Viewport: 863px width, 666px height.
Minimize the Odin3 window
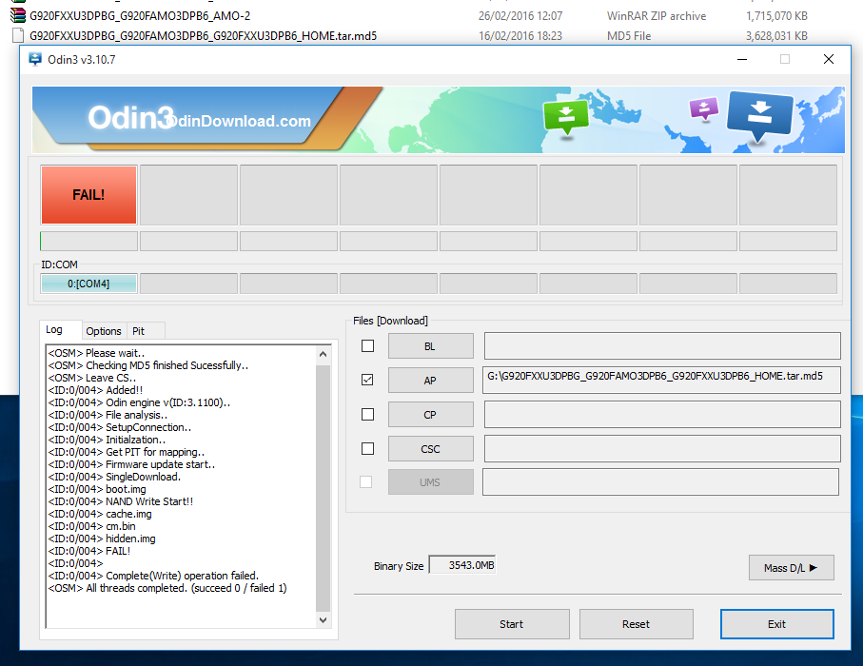coord(742,59)
